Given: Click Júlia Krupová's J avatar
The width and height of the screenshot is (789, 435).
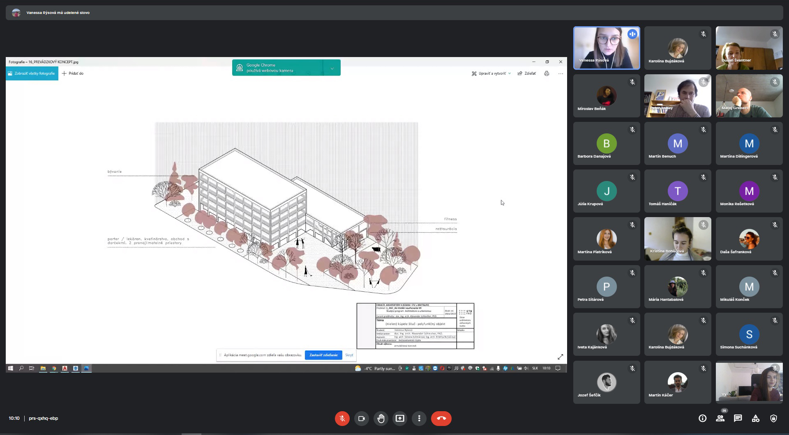Looking at the screenshot, I should 607,191.
